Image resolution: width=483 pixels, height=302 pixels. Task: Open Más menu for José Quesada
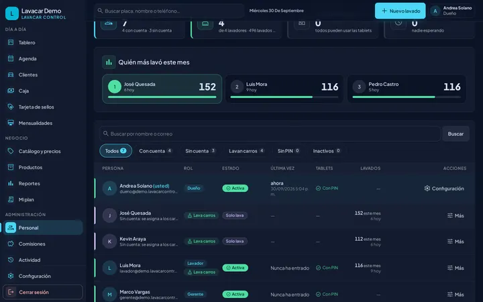coord(455,215)
